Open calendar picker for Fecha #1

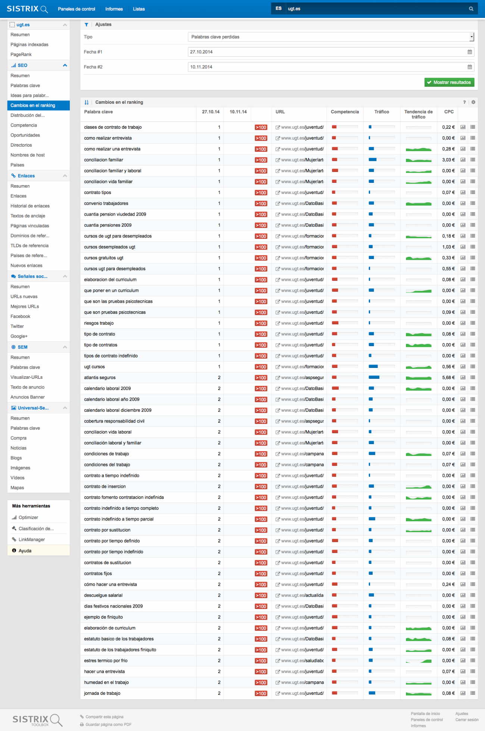tap(470, 52)
